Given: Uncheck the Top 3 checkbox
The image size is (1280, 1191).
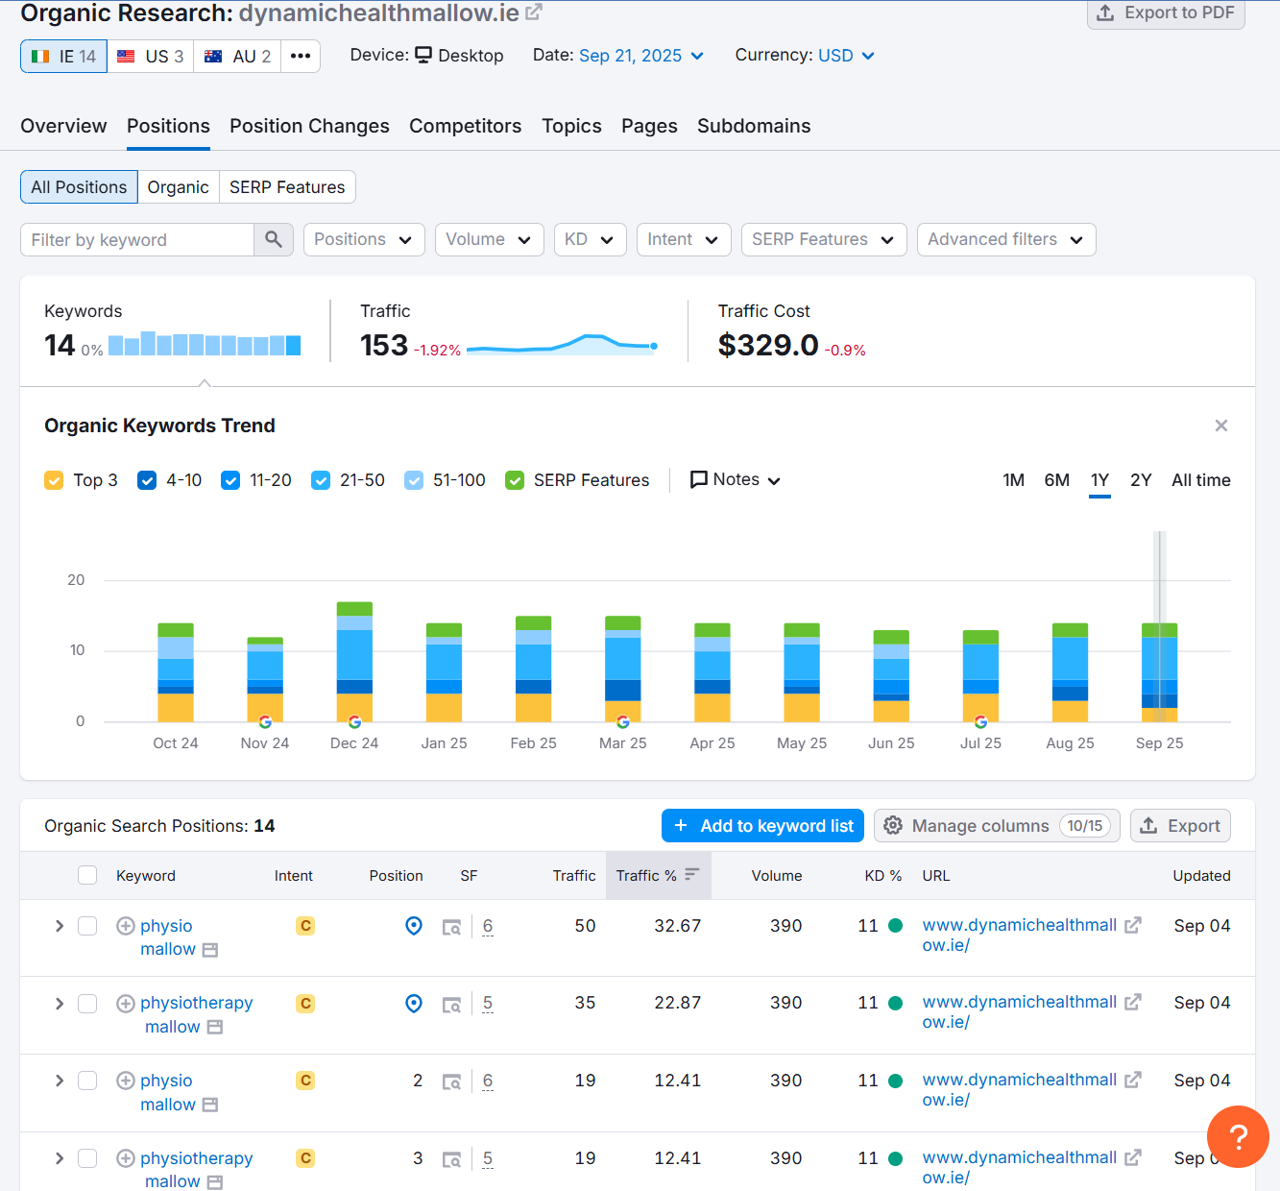Looking at the screenshot, I should 54,480.
